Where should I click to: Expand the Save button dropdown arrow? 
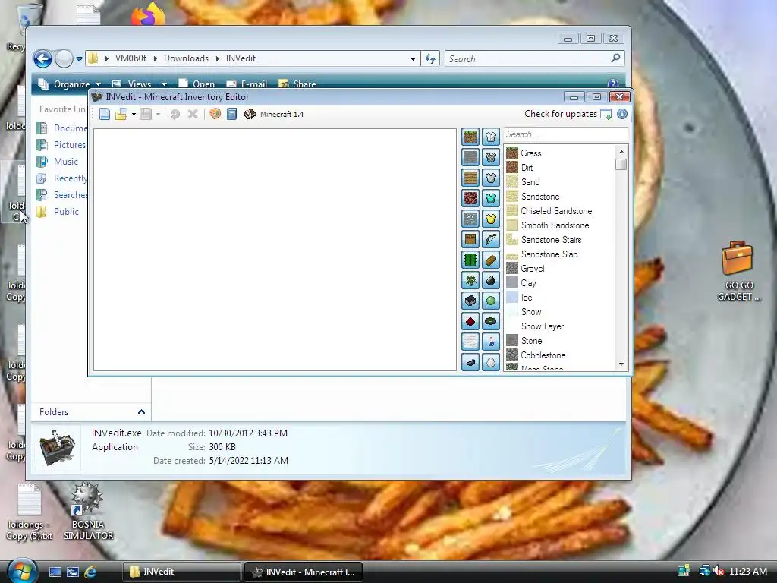click(158, 115)
